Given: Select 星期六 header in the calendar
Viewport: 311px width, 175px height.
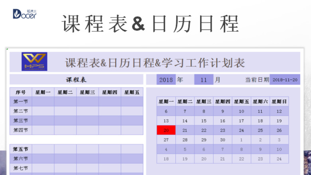Looking at the screenshot, I should click(x=260, y=102).
